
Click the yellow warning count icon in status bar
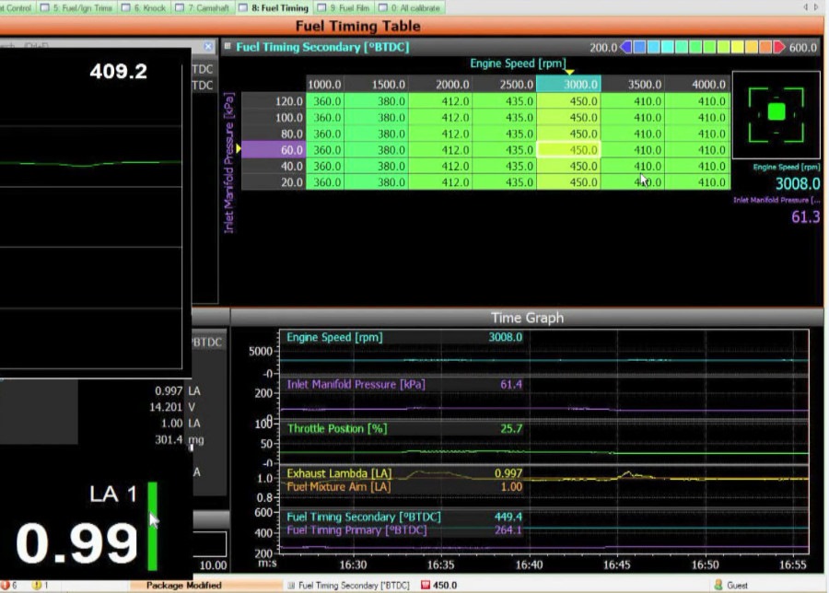37,585
